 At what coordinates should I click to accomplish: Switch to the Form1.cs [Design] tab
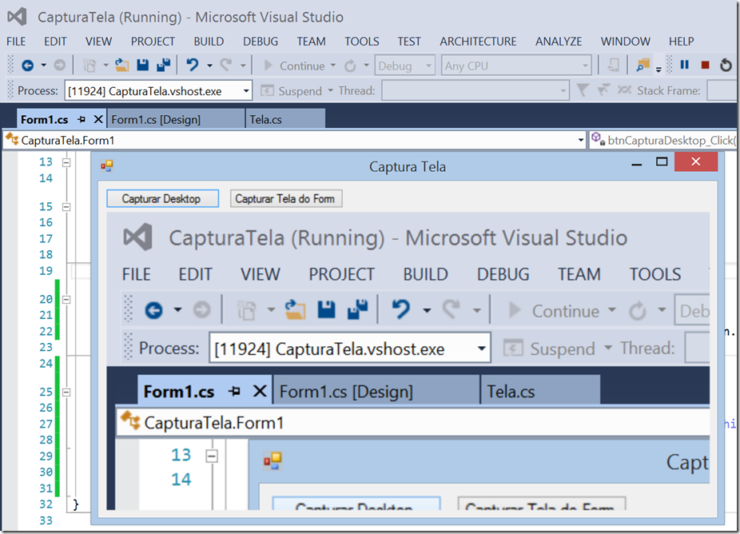pos(176,119)
